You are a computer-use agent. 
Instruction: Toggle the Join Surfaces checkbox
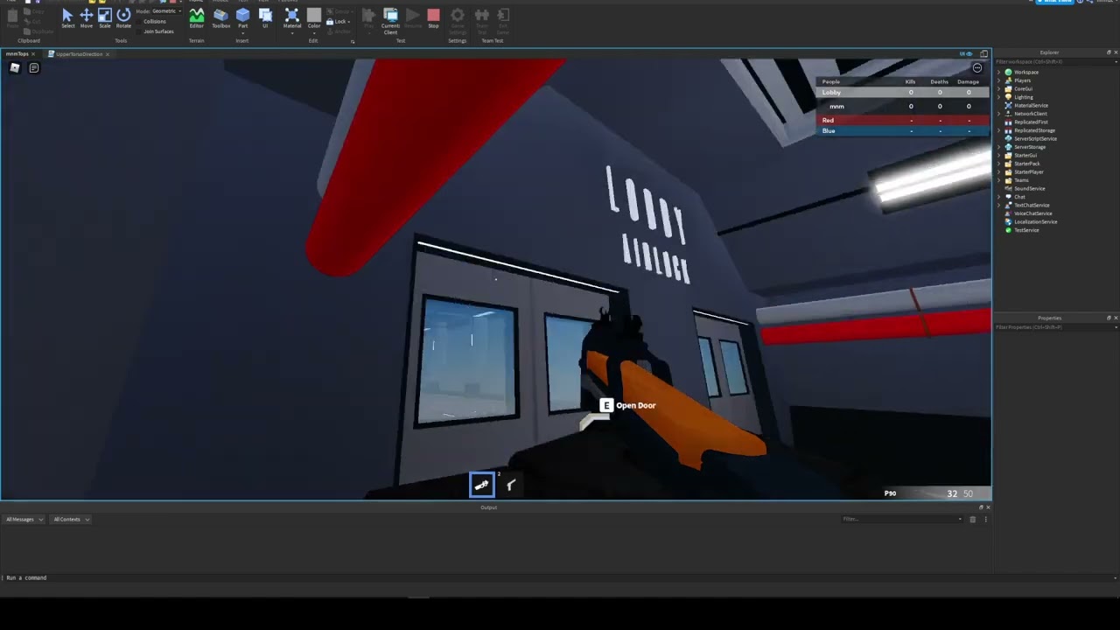click(x=157, y=31)
